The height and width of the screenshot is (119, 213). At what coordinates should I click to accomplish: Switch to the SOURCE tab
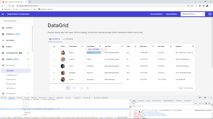(x=68, y=39)
